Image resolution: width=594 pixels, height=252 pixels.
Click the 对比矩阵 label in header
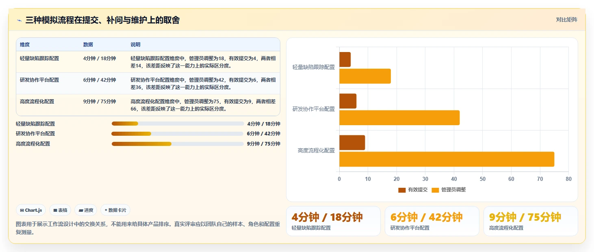[x=566, y=20]
